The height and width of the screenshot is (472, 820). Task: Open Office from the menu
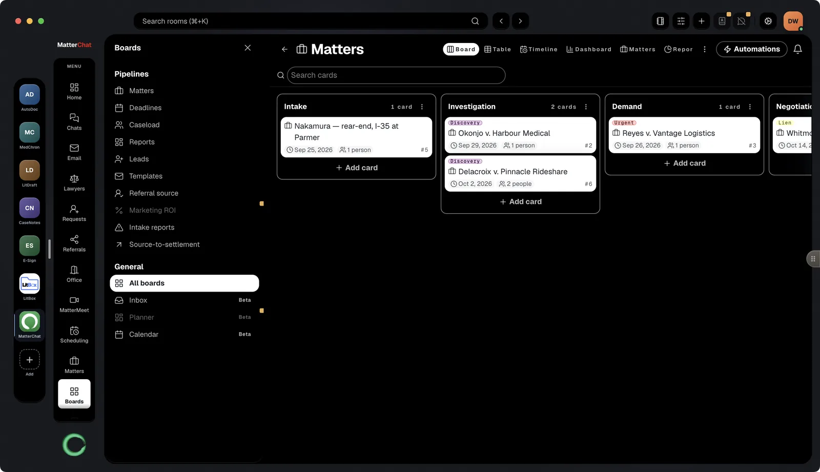tap(74, 274)
